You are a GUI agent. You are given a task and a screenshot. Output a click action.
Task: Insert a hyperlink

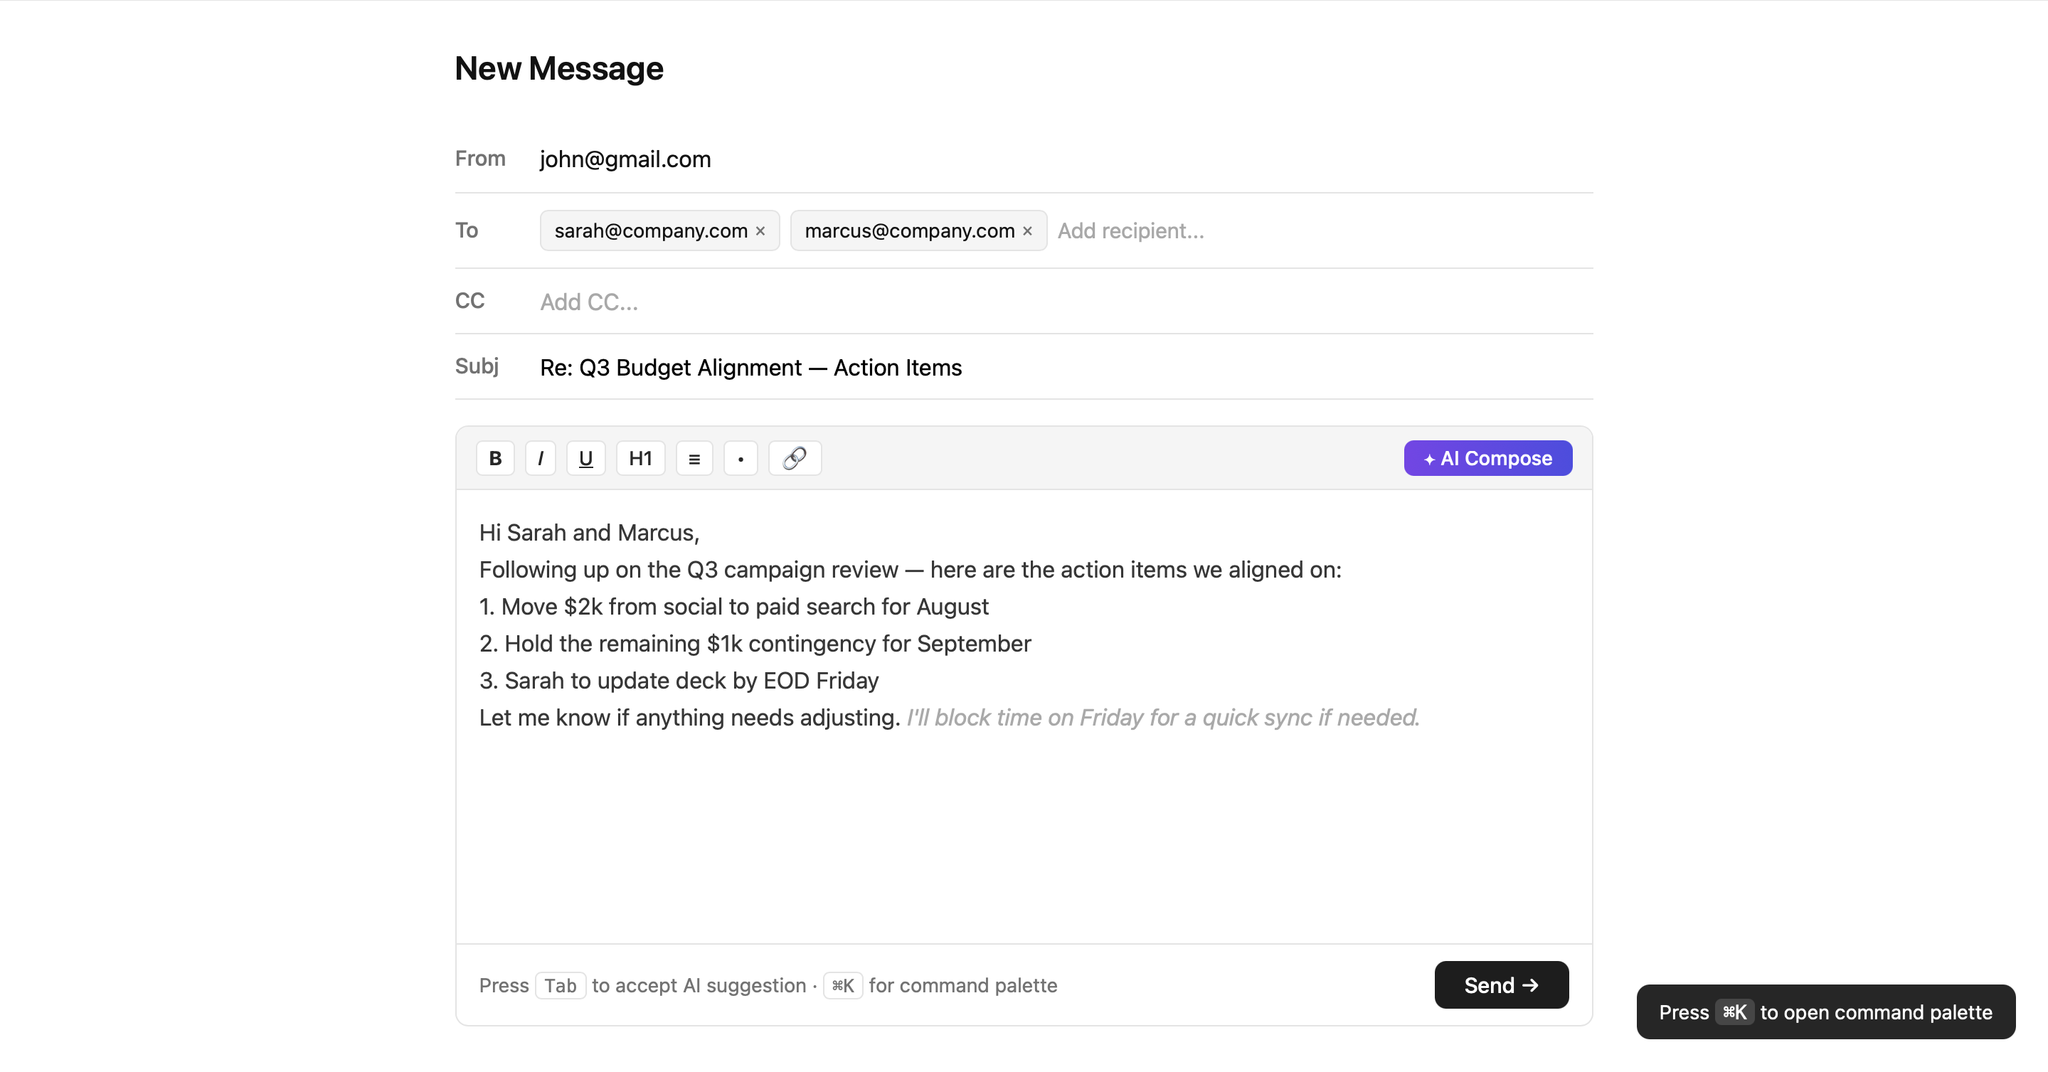coord(795,457)
